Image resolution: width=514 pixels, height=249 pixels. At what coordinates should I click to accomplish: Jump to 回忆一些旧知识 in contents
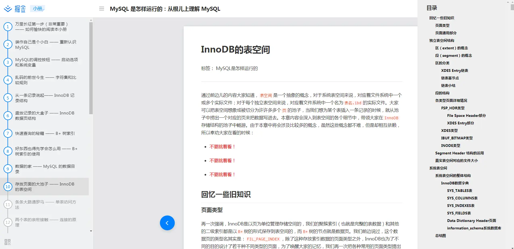tap(442, 18)
